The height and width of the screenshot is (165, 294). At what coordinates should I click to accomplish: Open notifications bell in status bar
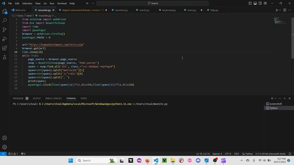click(290, 154)
